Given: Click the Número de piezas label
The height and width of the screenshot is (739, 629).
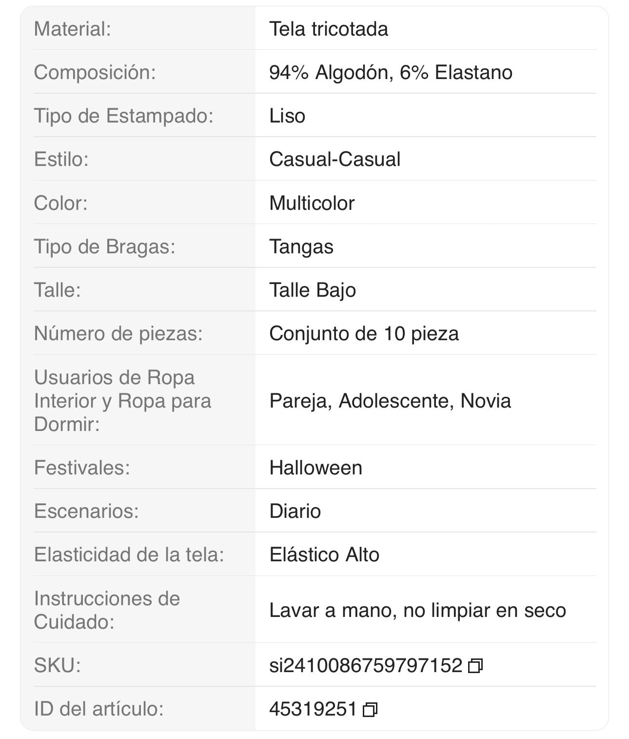Looking at the screenshot, I should 118,334.
